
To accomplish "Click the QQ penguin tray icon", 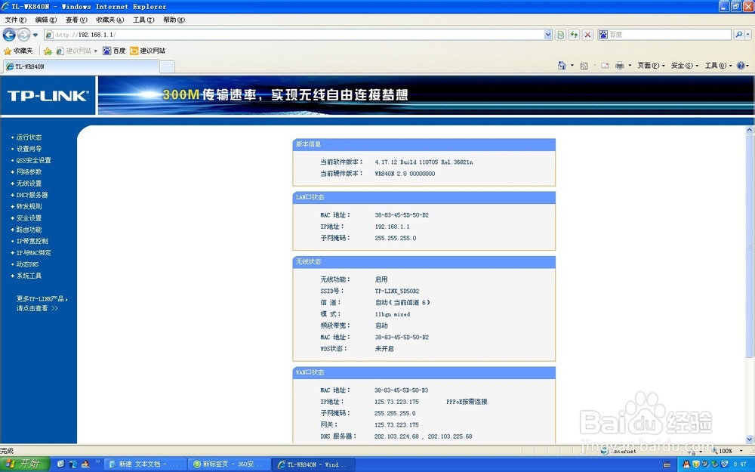I will pyautogui.click(x=686, y=464).
